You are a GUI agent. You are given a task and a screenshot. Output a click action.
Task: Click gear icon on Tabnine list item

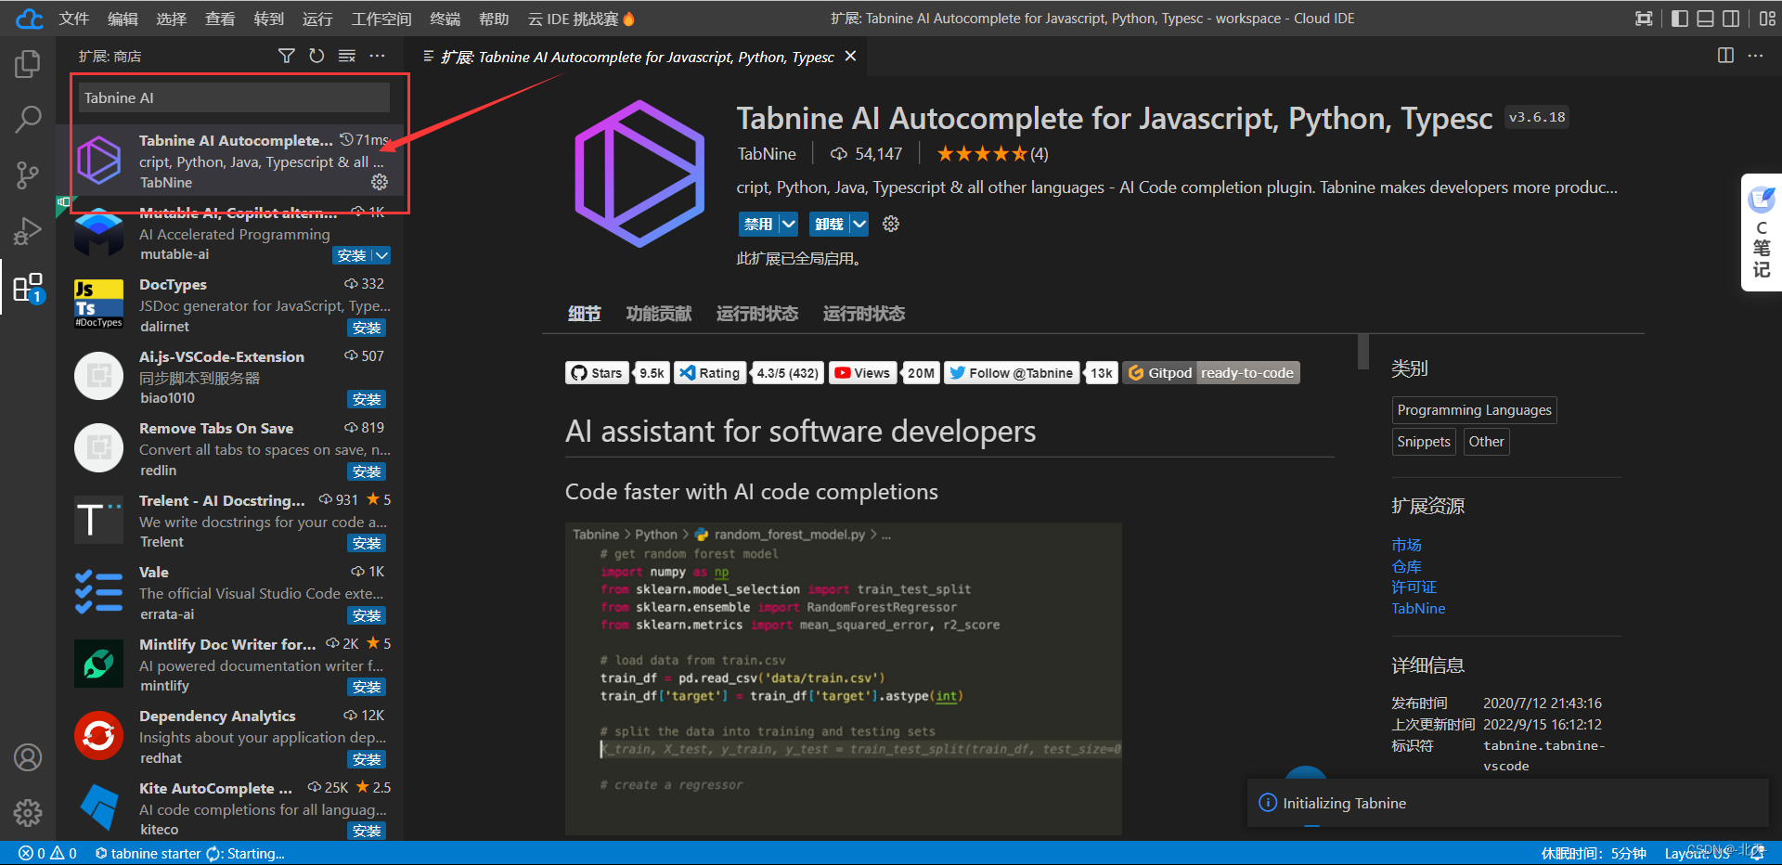pos(380,182)
